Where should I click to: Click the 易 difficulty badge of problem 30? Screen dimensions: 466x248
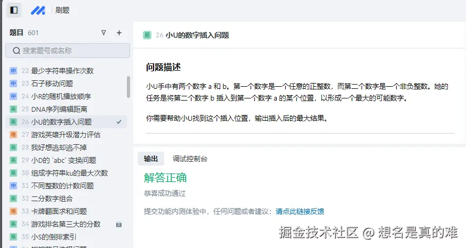coord(13,172)
